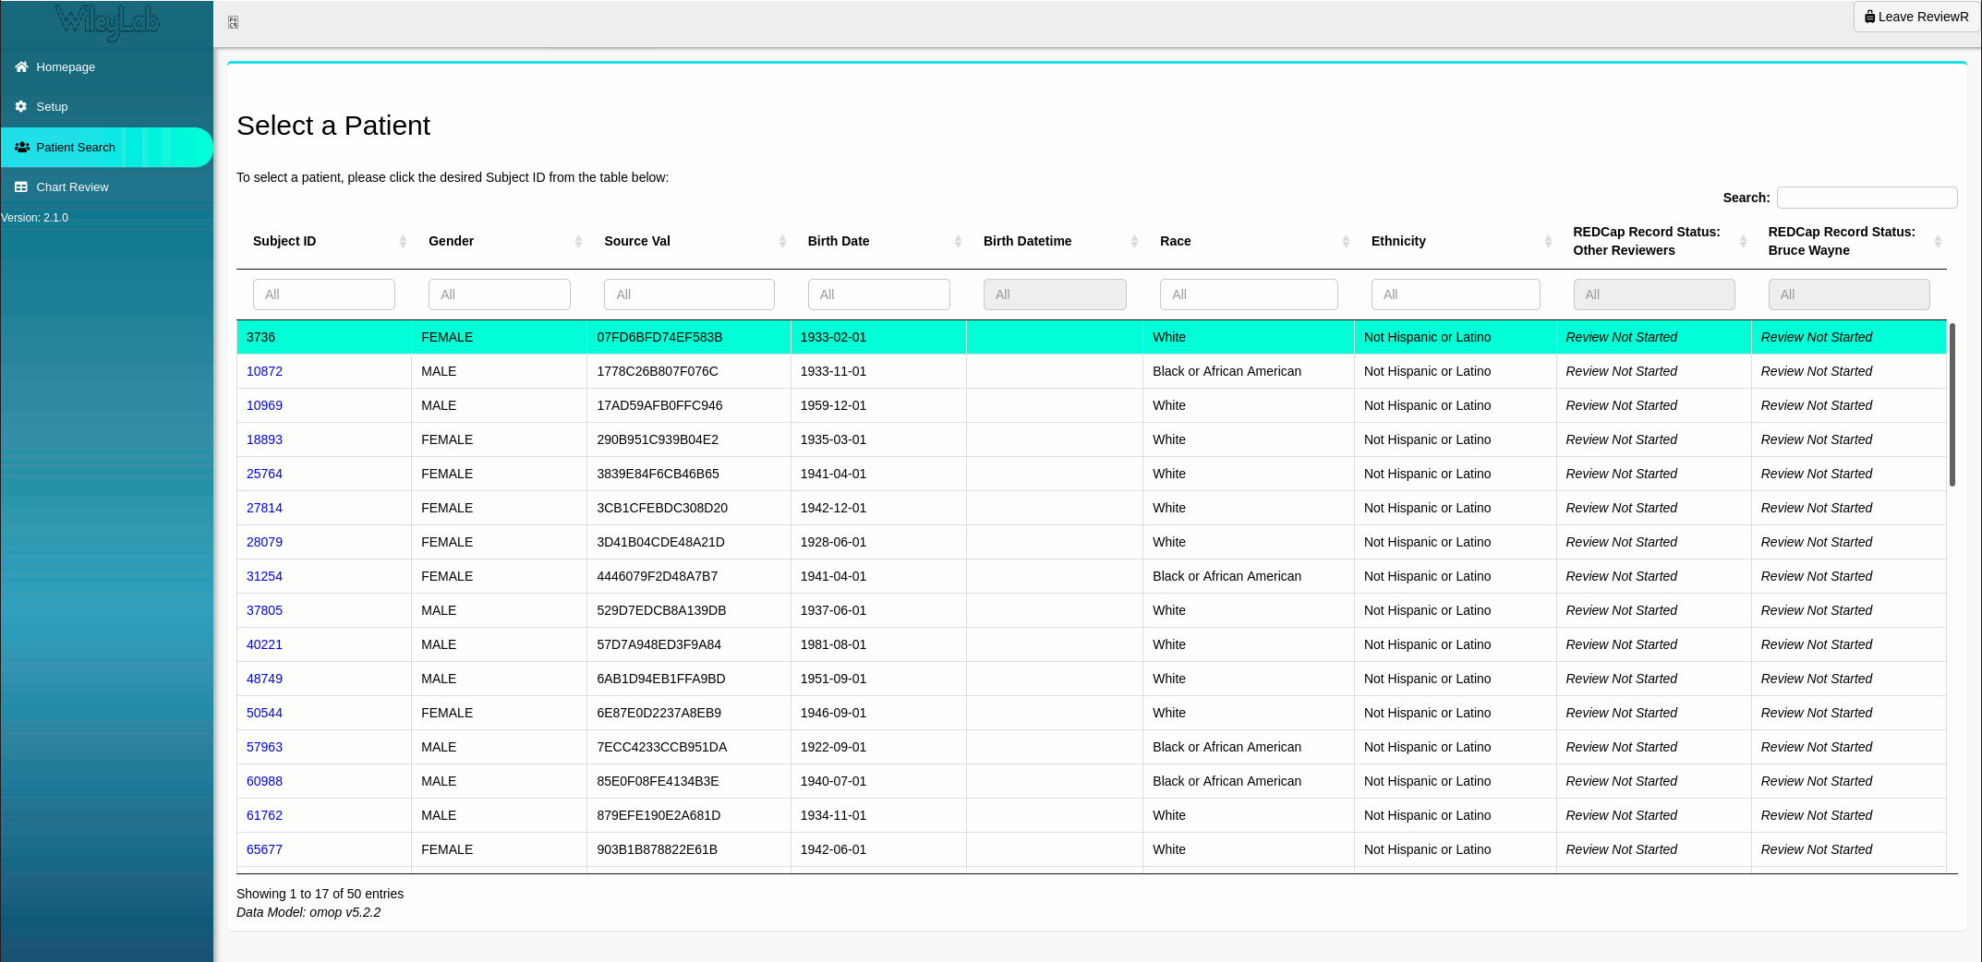This screenshot has height=962, width=1982.
Task: Click the table Search input field
Action: point(1867,198)
